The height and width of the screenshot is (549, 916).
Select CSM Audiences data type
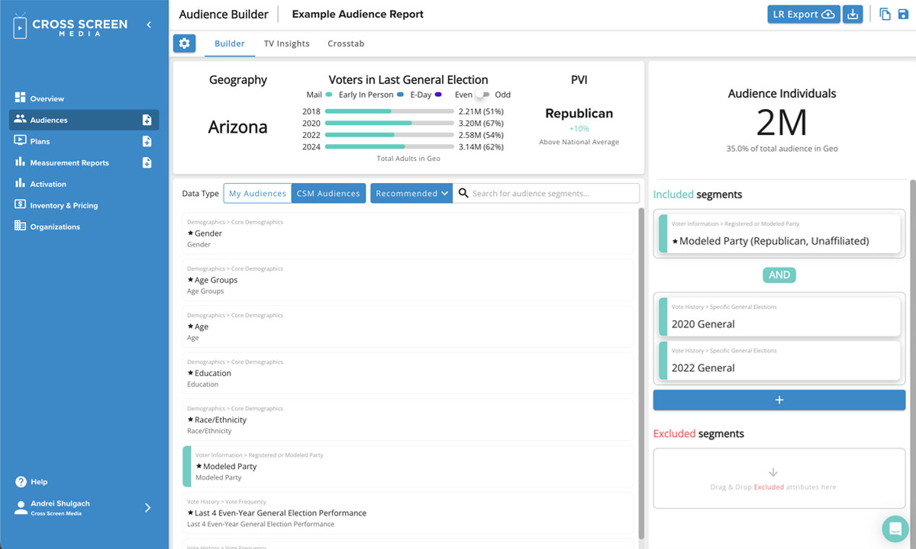click(x=328, y=193)
